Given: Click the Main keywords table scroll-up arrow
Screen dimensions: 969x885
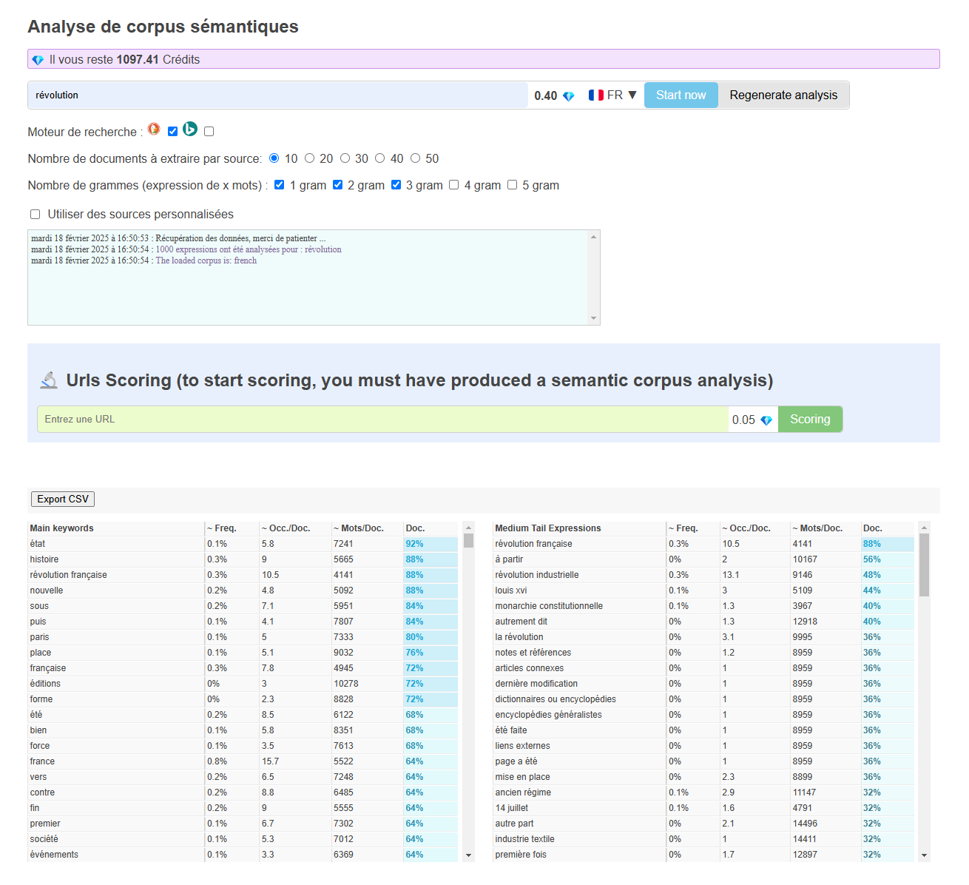Looking at the screenshot, I should coord(468,528).
